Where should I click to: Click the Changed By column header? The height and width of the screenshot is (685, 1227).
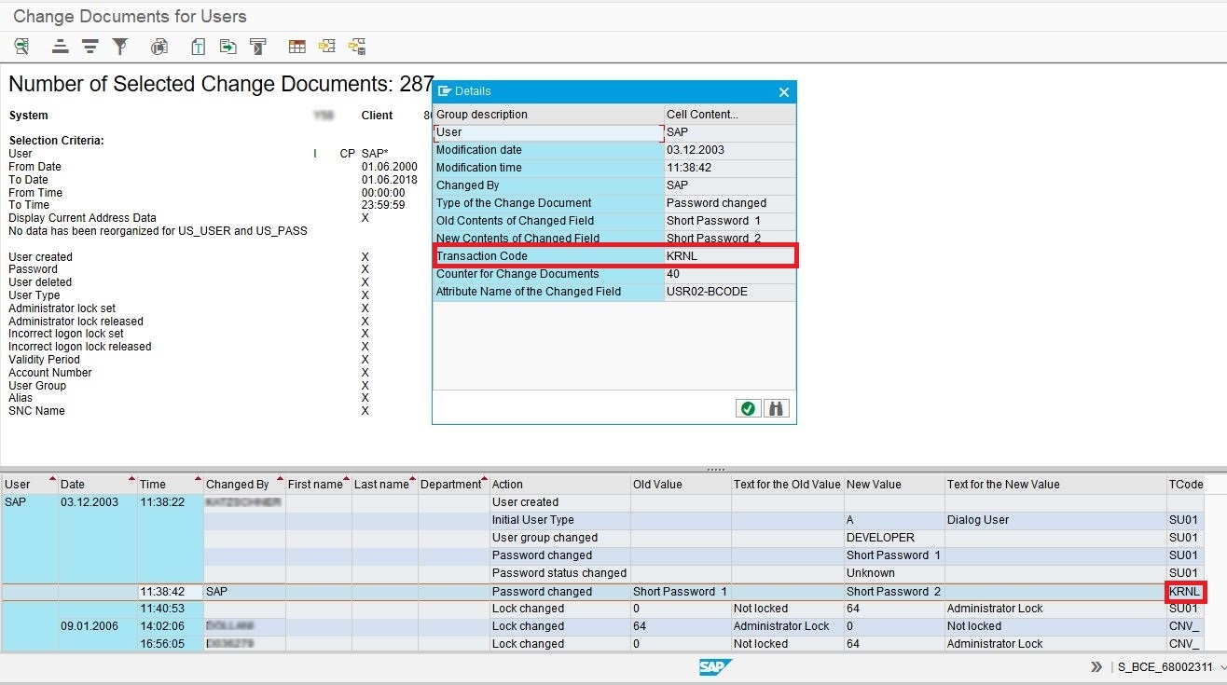pyautogui.click(x=244, y=485)
